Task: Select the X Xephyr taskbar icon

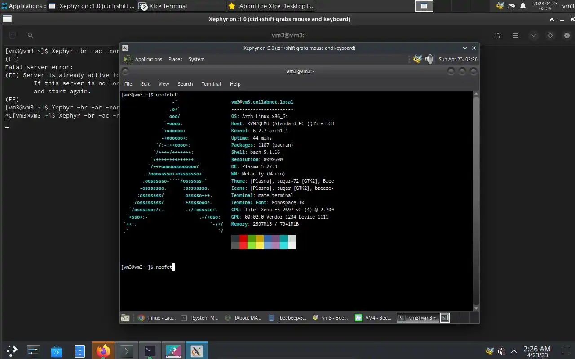Action: tap(197, 350)
